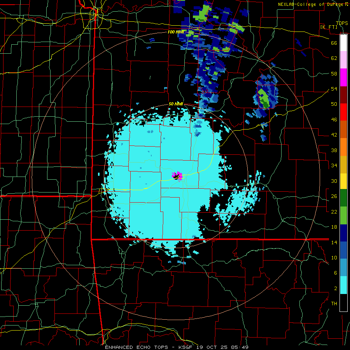350x350 pixels.
Task: Select the medium blue legend swatch
Action: (343, 250)
